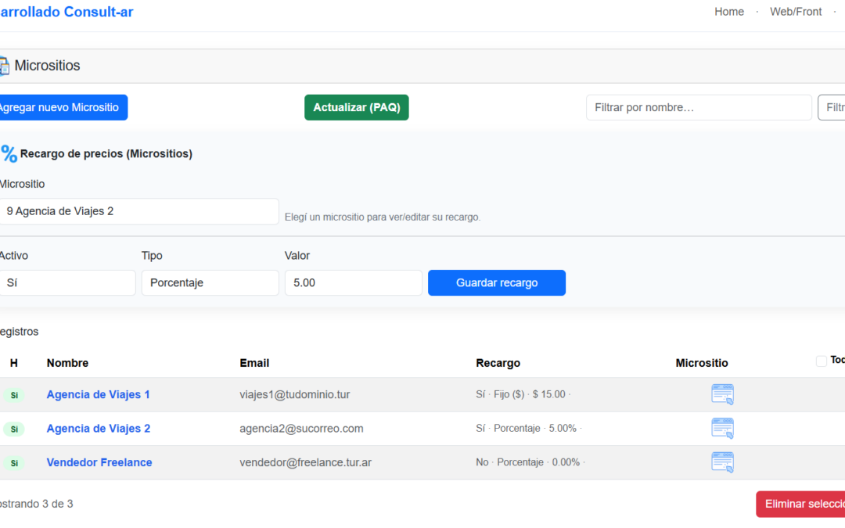
Task: Open the Micrositio dropdown showing Agencia de Viajes 2
Action: (138, 211)
